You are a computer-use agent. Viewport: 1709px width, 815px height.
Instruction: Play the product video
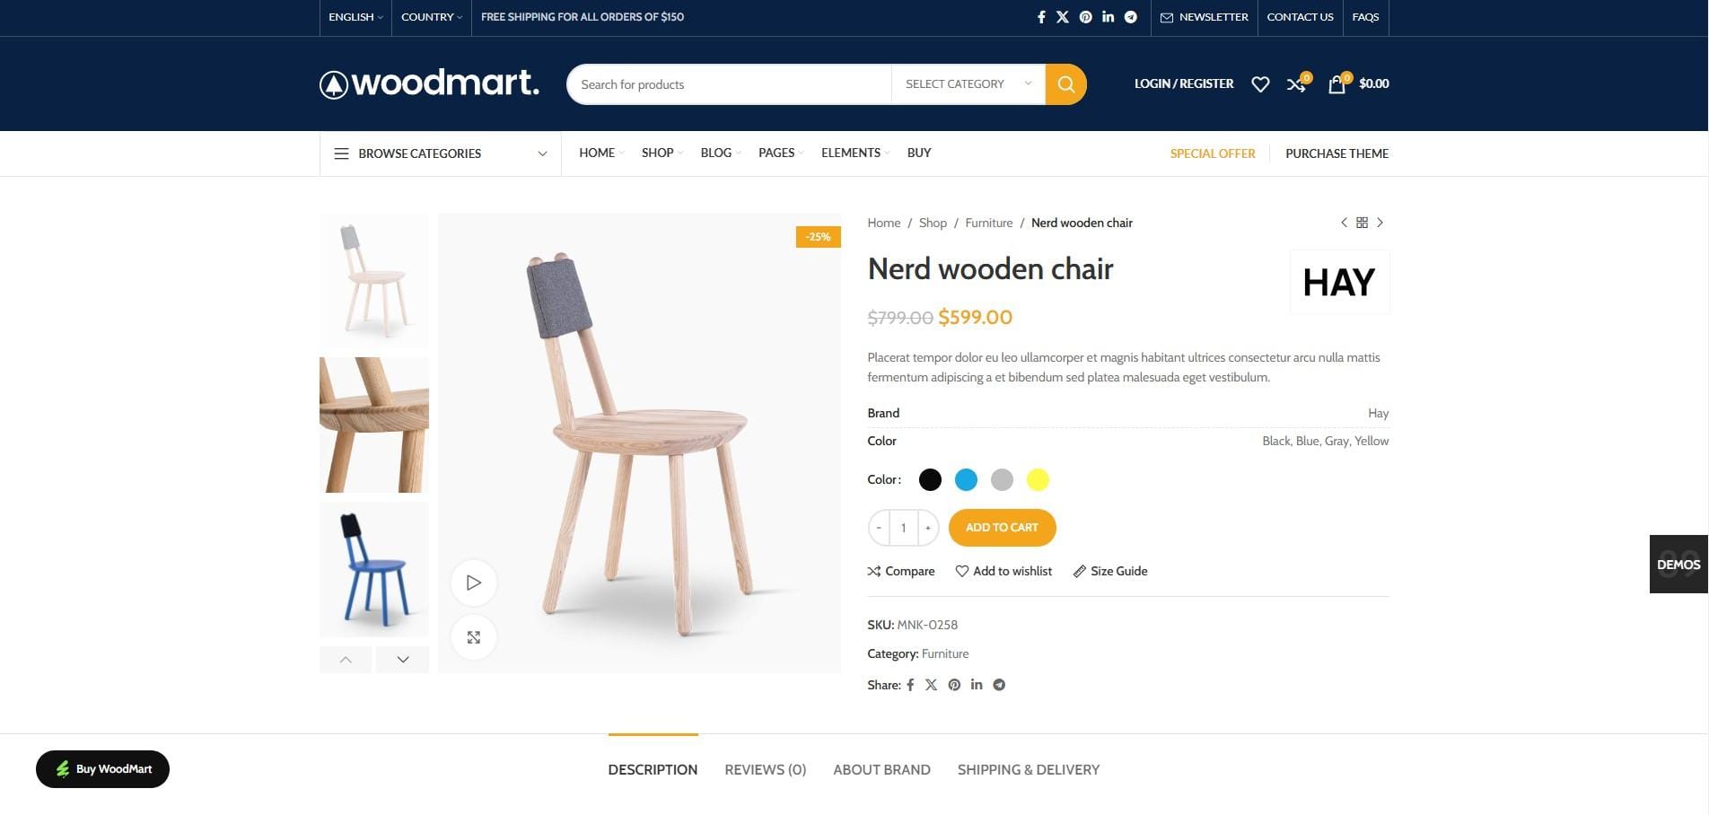click(x=474, y=583)
